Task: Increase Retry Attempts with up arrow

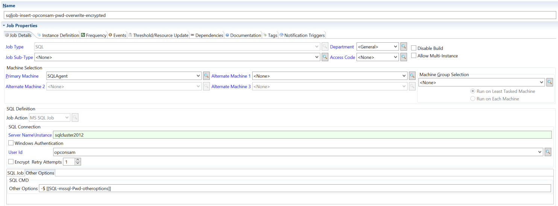Action: [x=78, y=160]
